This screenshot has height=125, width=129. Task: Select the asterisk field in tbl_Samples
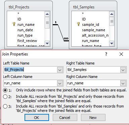click(x=83, y=14)
